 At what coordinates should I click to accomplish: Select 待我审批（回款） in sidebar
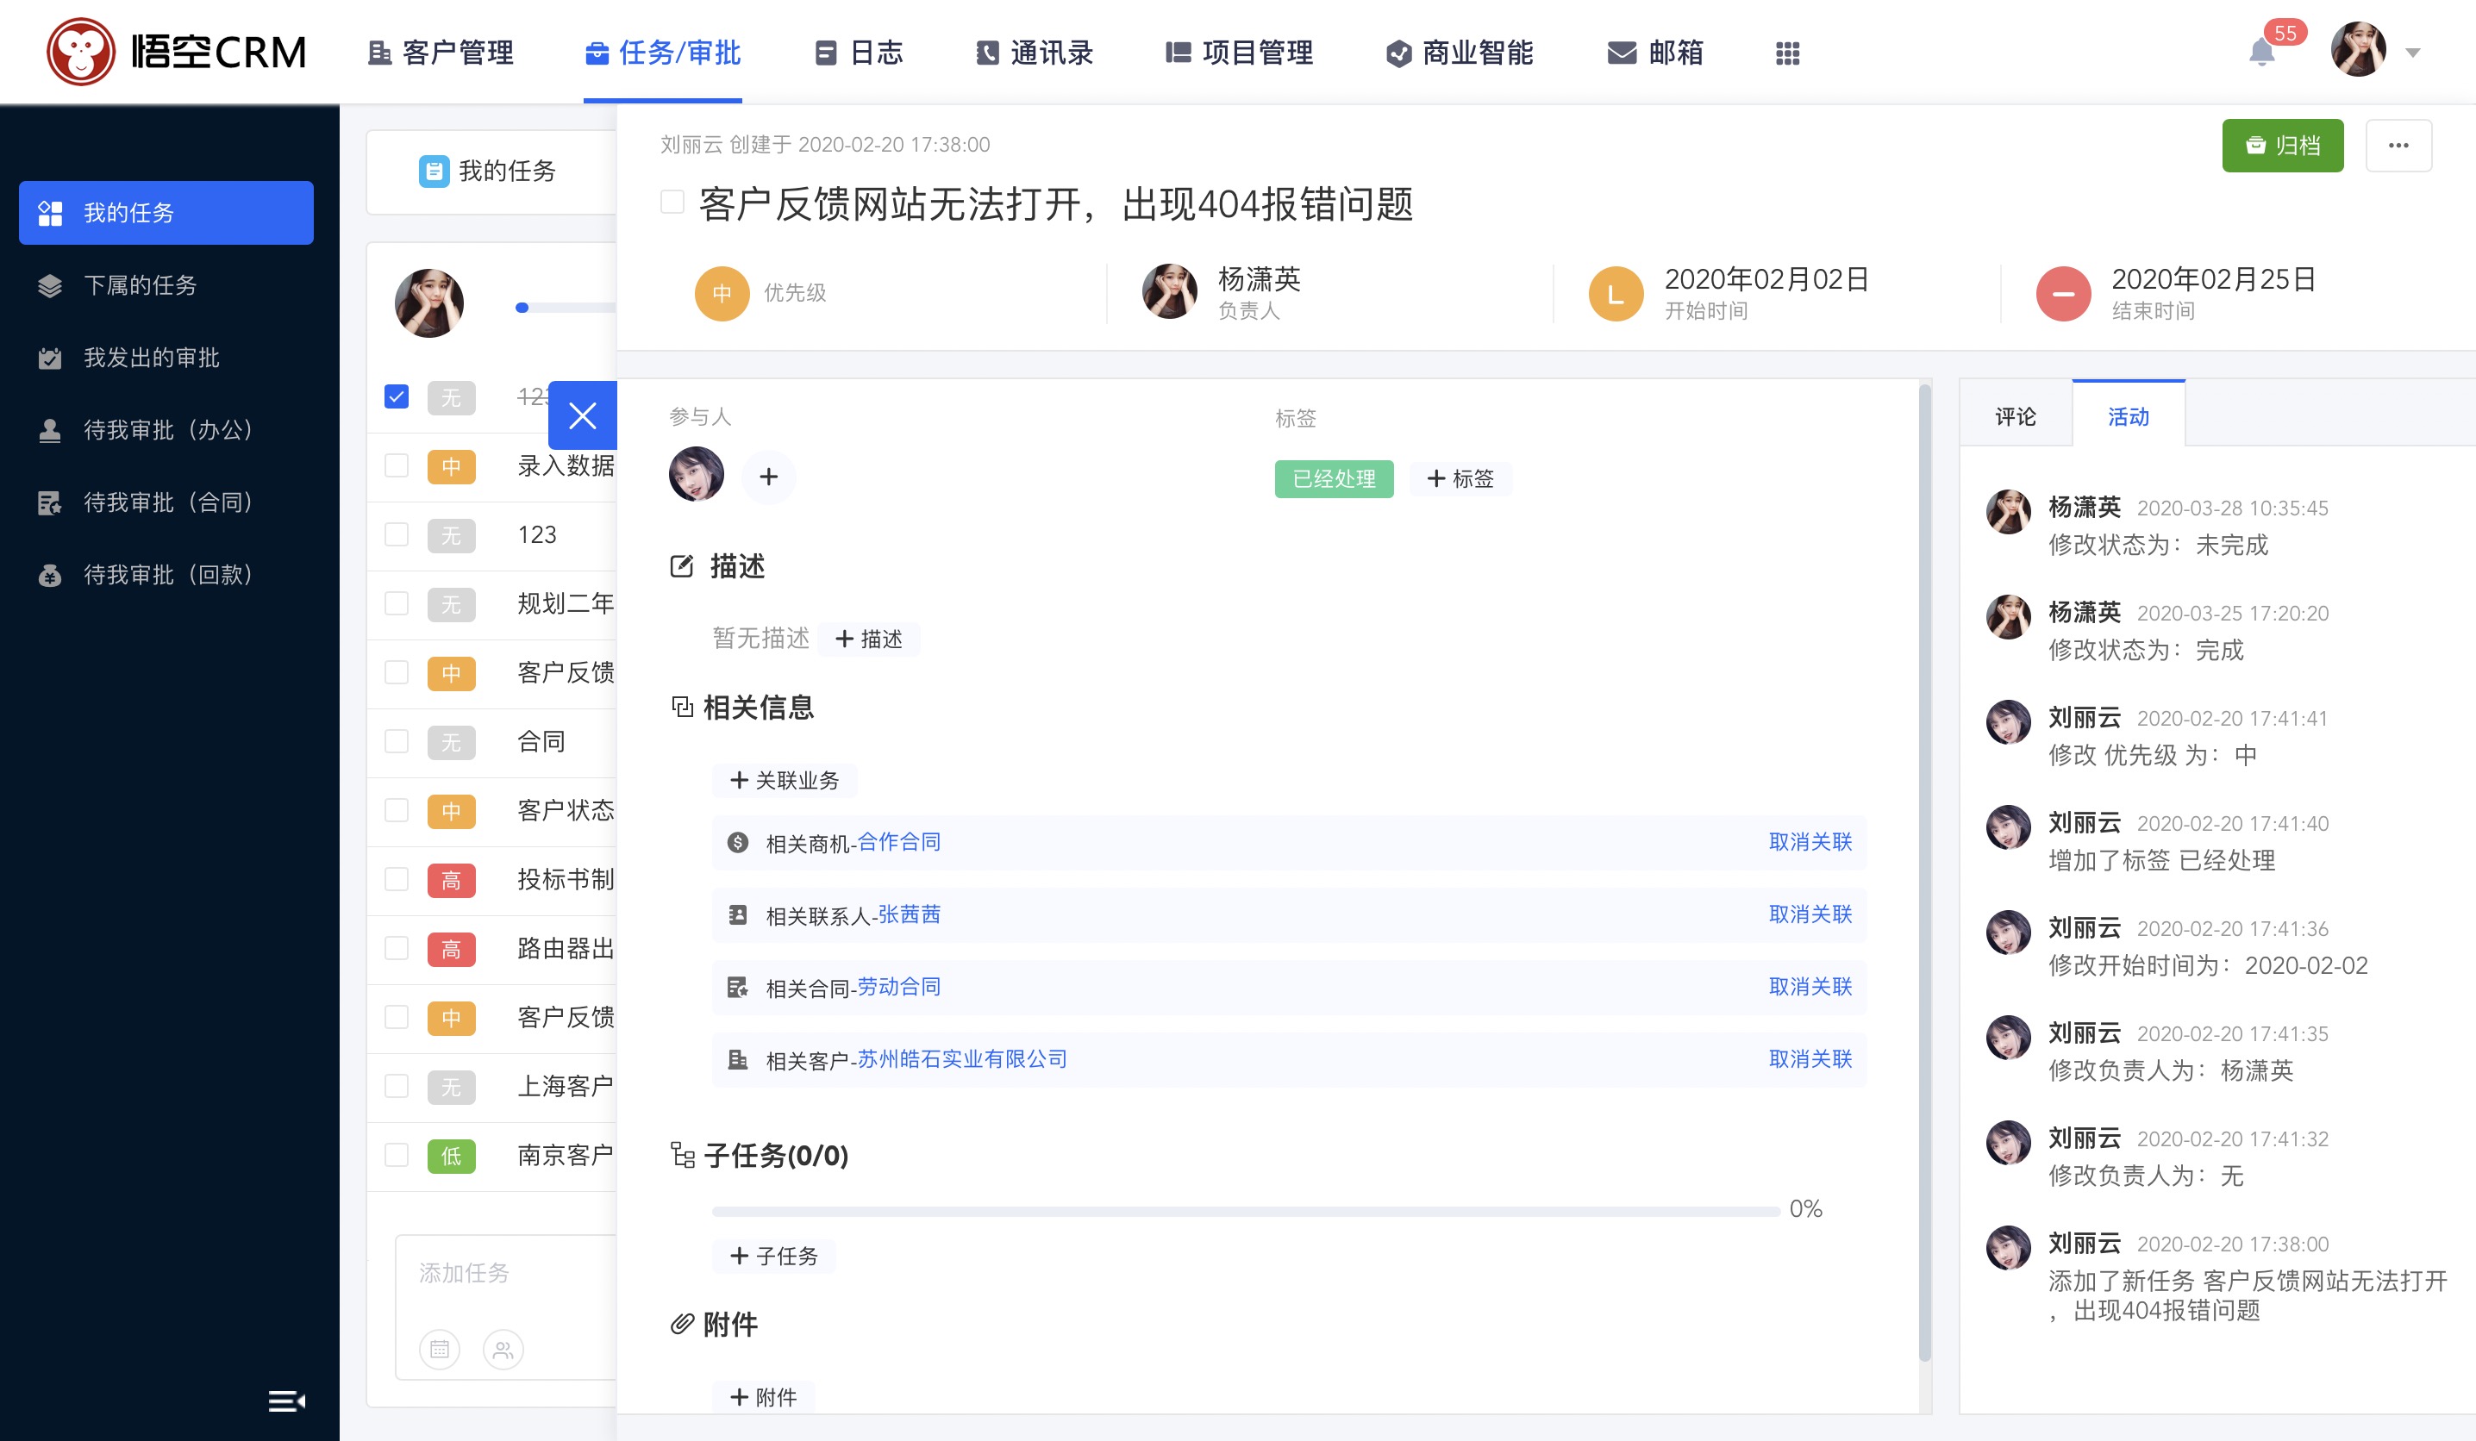tap(166, 575)
